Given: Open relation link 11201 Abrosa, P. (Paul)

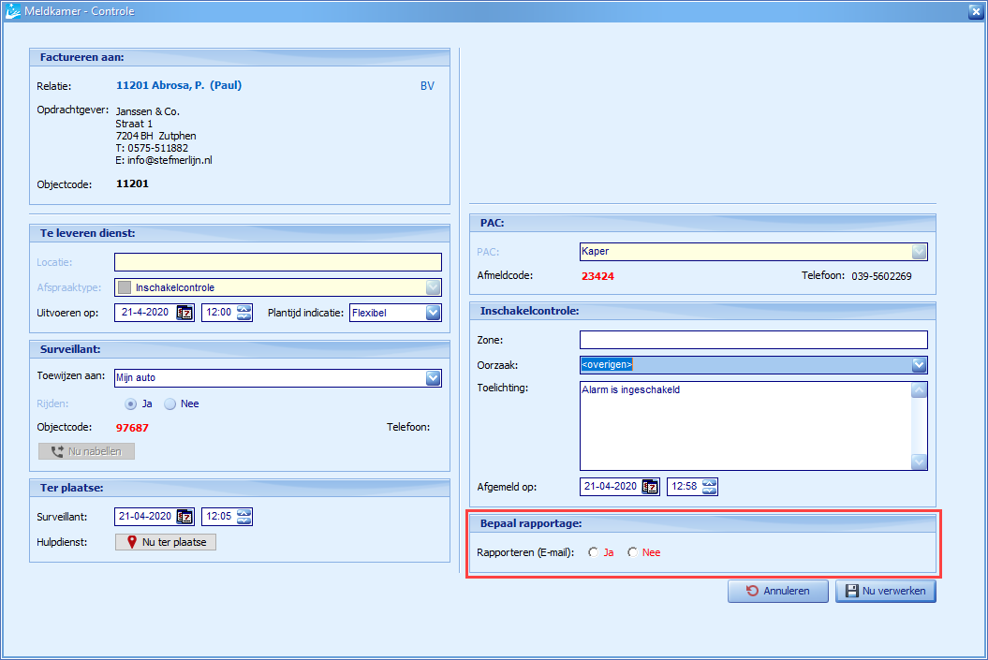Looking at the screenshot, I should click(179, 85).
